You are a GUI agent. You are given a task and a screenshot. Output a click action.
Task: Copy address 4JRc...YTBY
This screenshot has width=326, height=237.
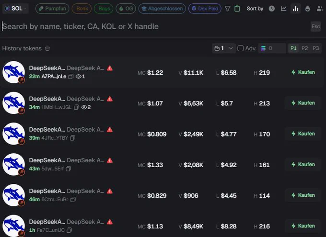pyautogui.click(x=72, y=138)
